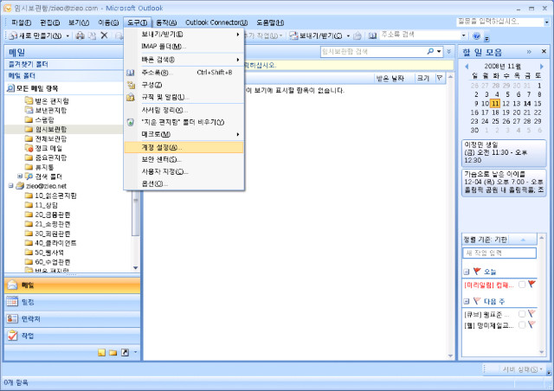Click the red flag next to 미리알림 task
The width and height of the screenshot is (554, 391).
point(531,285)
